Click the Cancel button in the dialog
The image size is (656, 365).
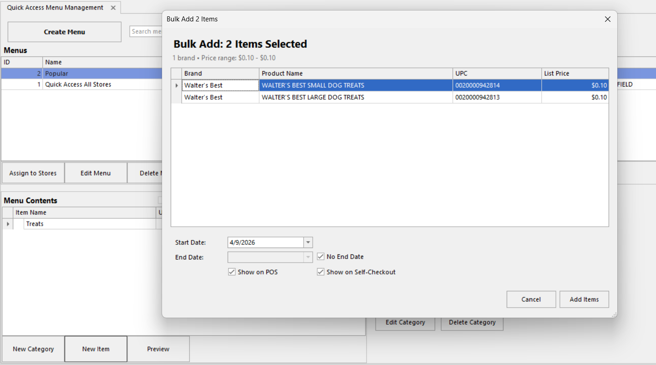pyautogui.click(x=531, y=299)
